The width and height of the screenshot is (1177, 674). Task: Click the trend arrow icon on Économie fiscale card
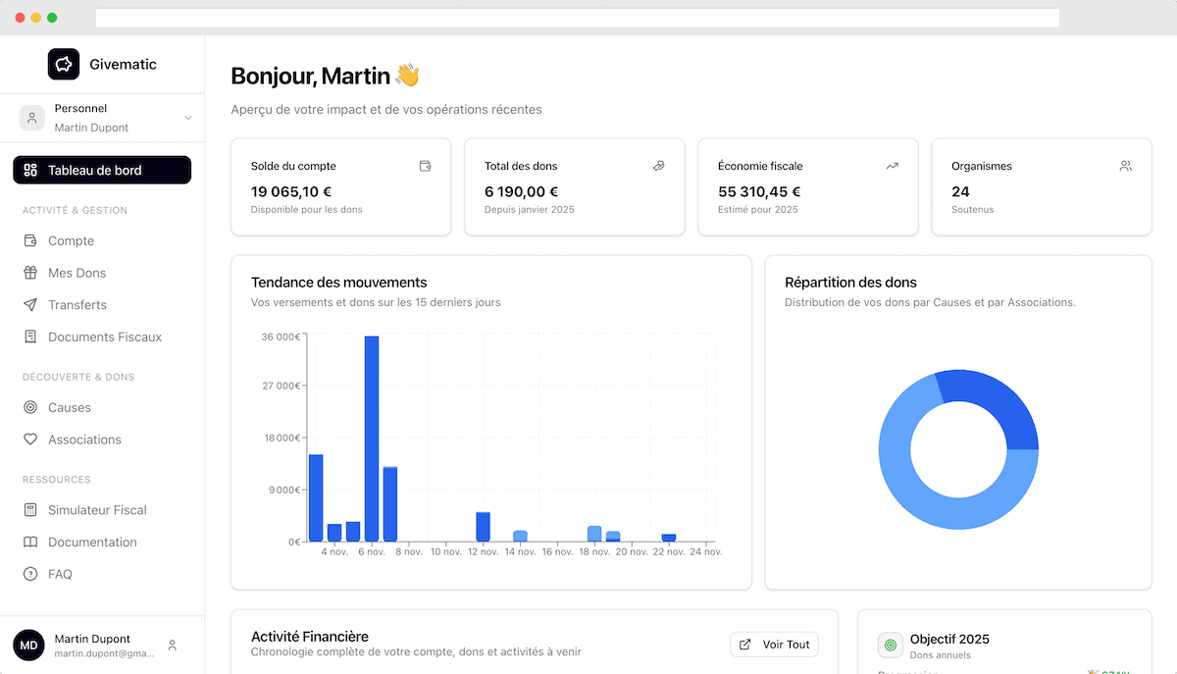pyautogui.click(x=892, y=166)
